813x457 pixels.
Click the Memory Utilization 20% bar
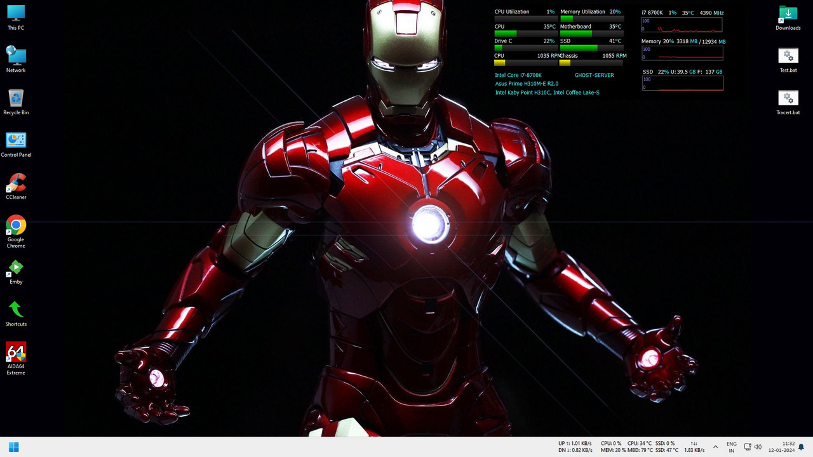coord(591,18)
